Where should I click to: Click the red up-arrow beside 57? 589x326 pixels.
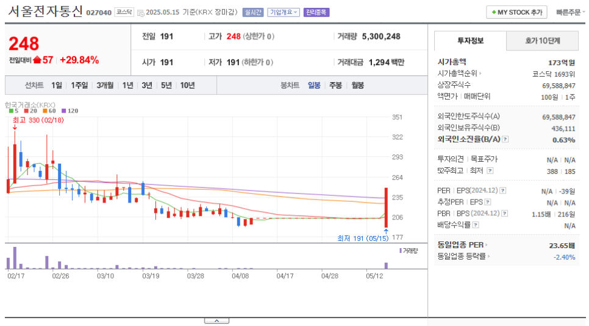point(37,60)
